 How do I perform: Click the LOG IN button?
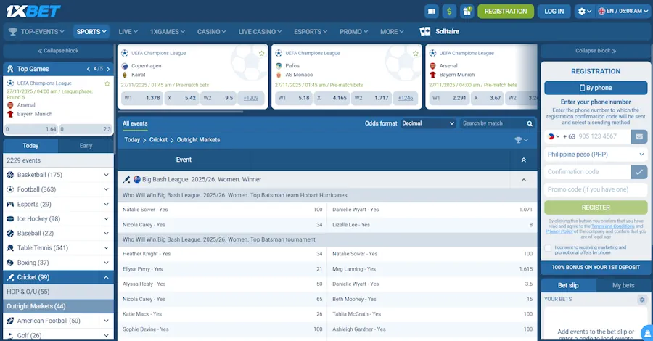[x=554, y=11]
